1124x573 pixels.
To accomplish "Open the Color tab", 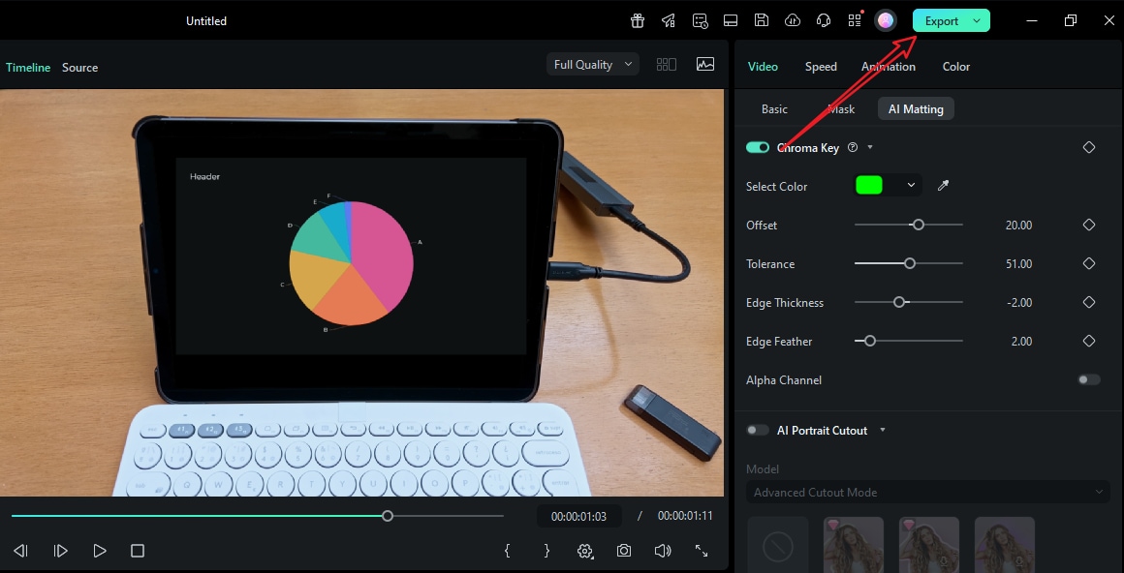I will 955,66.
